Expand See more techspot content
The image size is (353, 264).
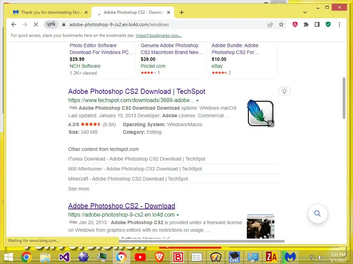point(79,189)
